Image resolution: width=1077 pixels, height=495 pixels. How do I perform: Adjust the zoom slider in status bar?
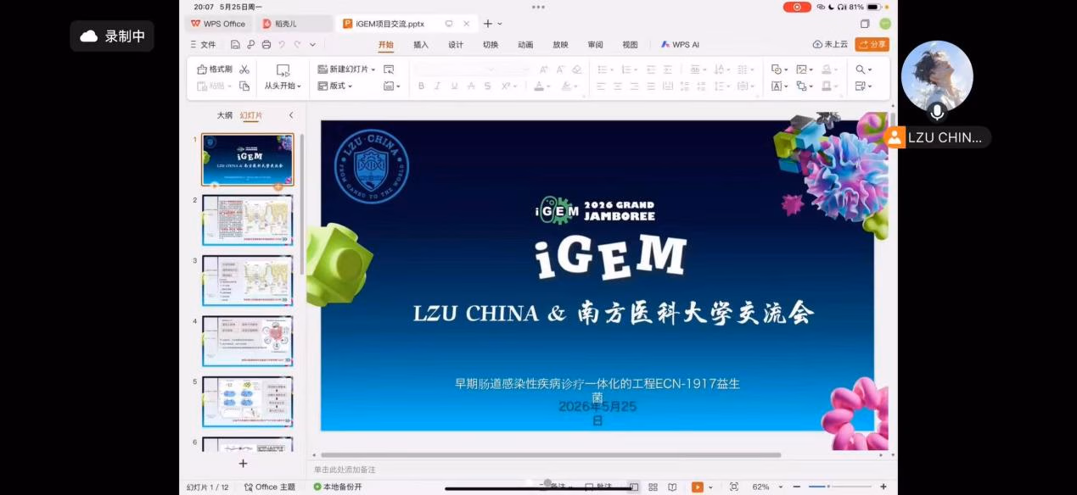click(839, 487)
